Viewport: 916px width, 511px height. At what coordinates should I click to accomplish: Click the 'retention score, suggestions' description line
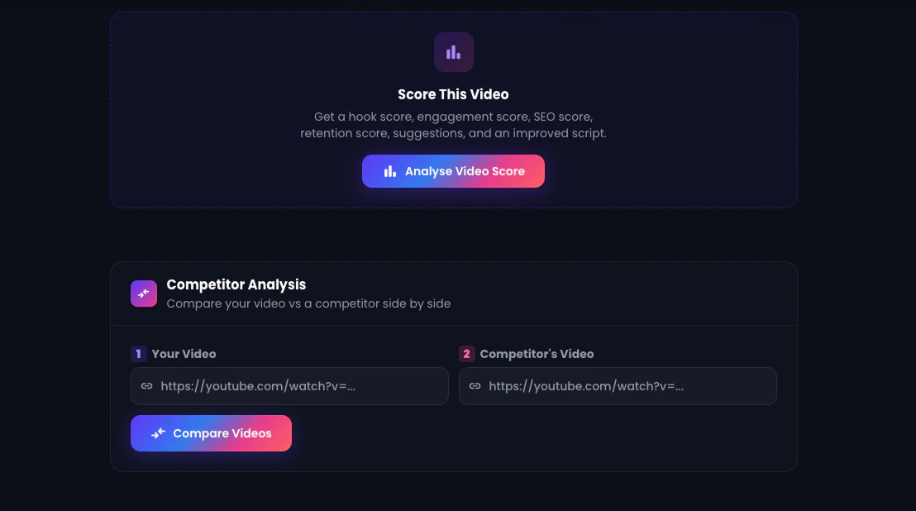pyautogui.click(x=453, y=133)
